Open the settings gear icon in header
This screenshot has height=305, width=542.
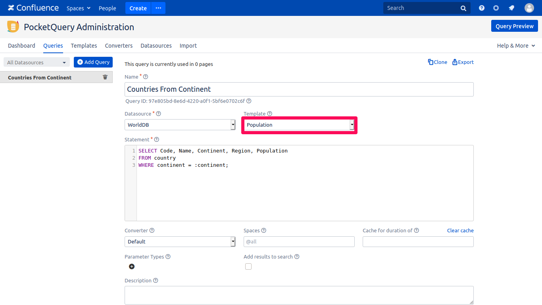496,8
